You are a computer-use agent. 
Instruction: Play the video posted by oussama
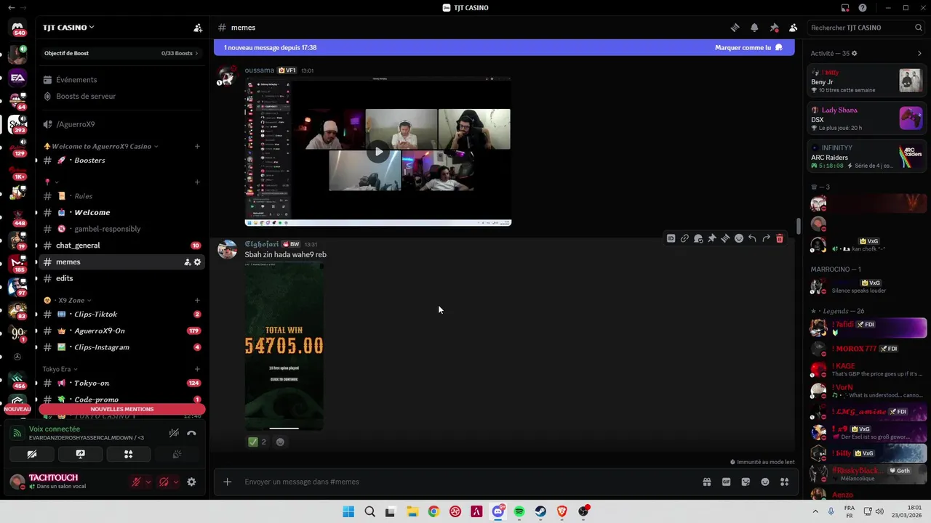point(377,152)
